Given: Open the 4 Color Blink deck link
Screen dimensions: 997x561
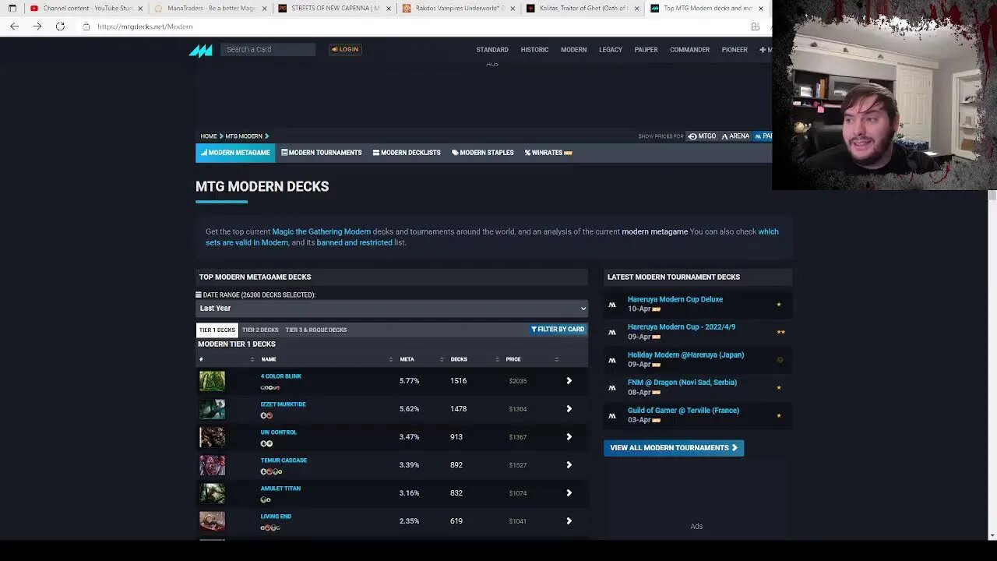Looking at the screenshot, I should (x=280, y=376).
